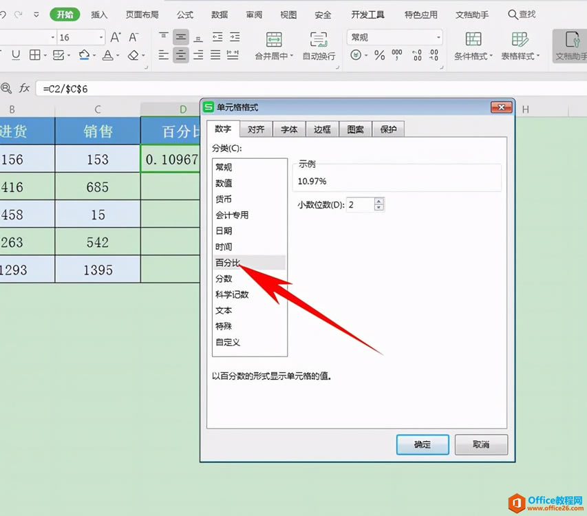Click the decrease font size icon
This screenshot has height=516, width=587.
tap(134, 37)
